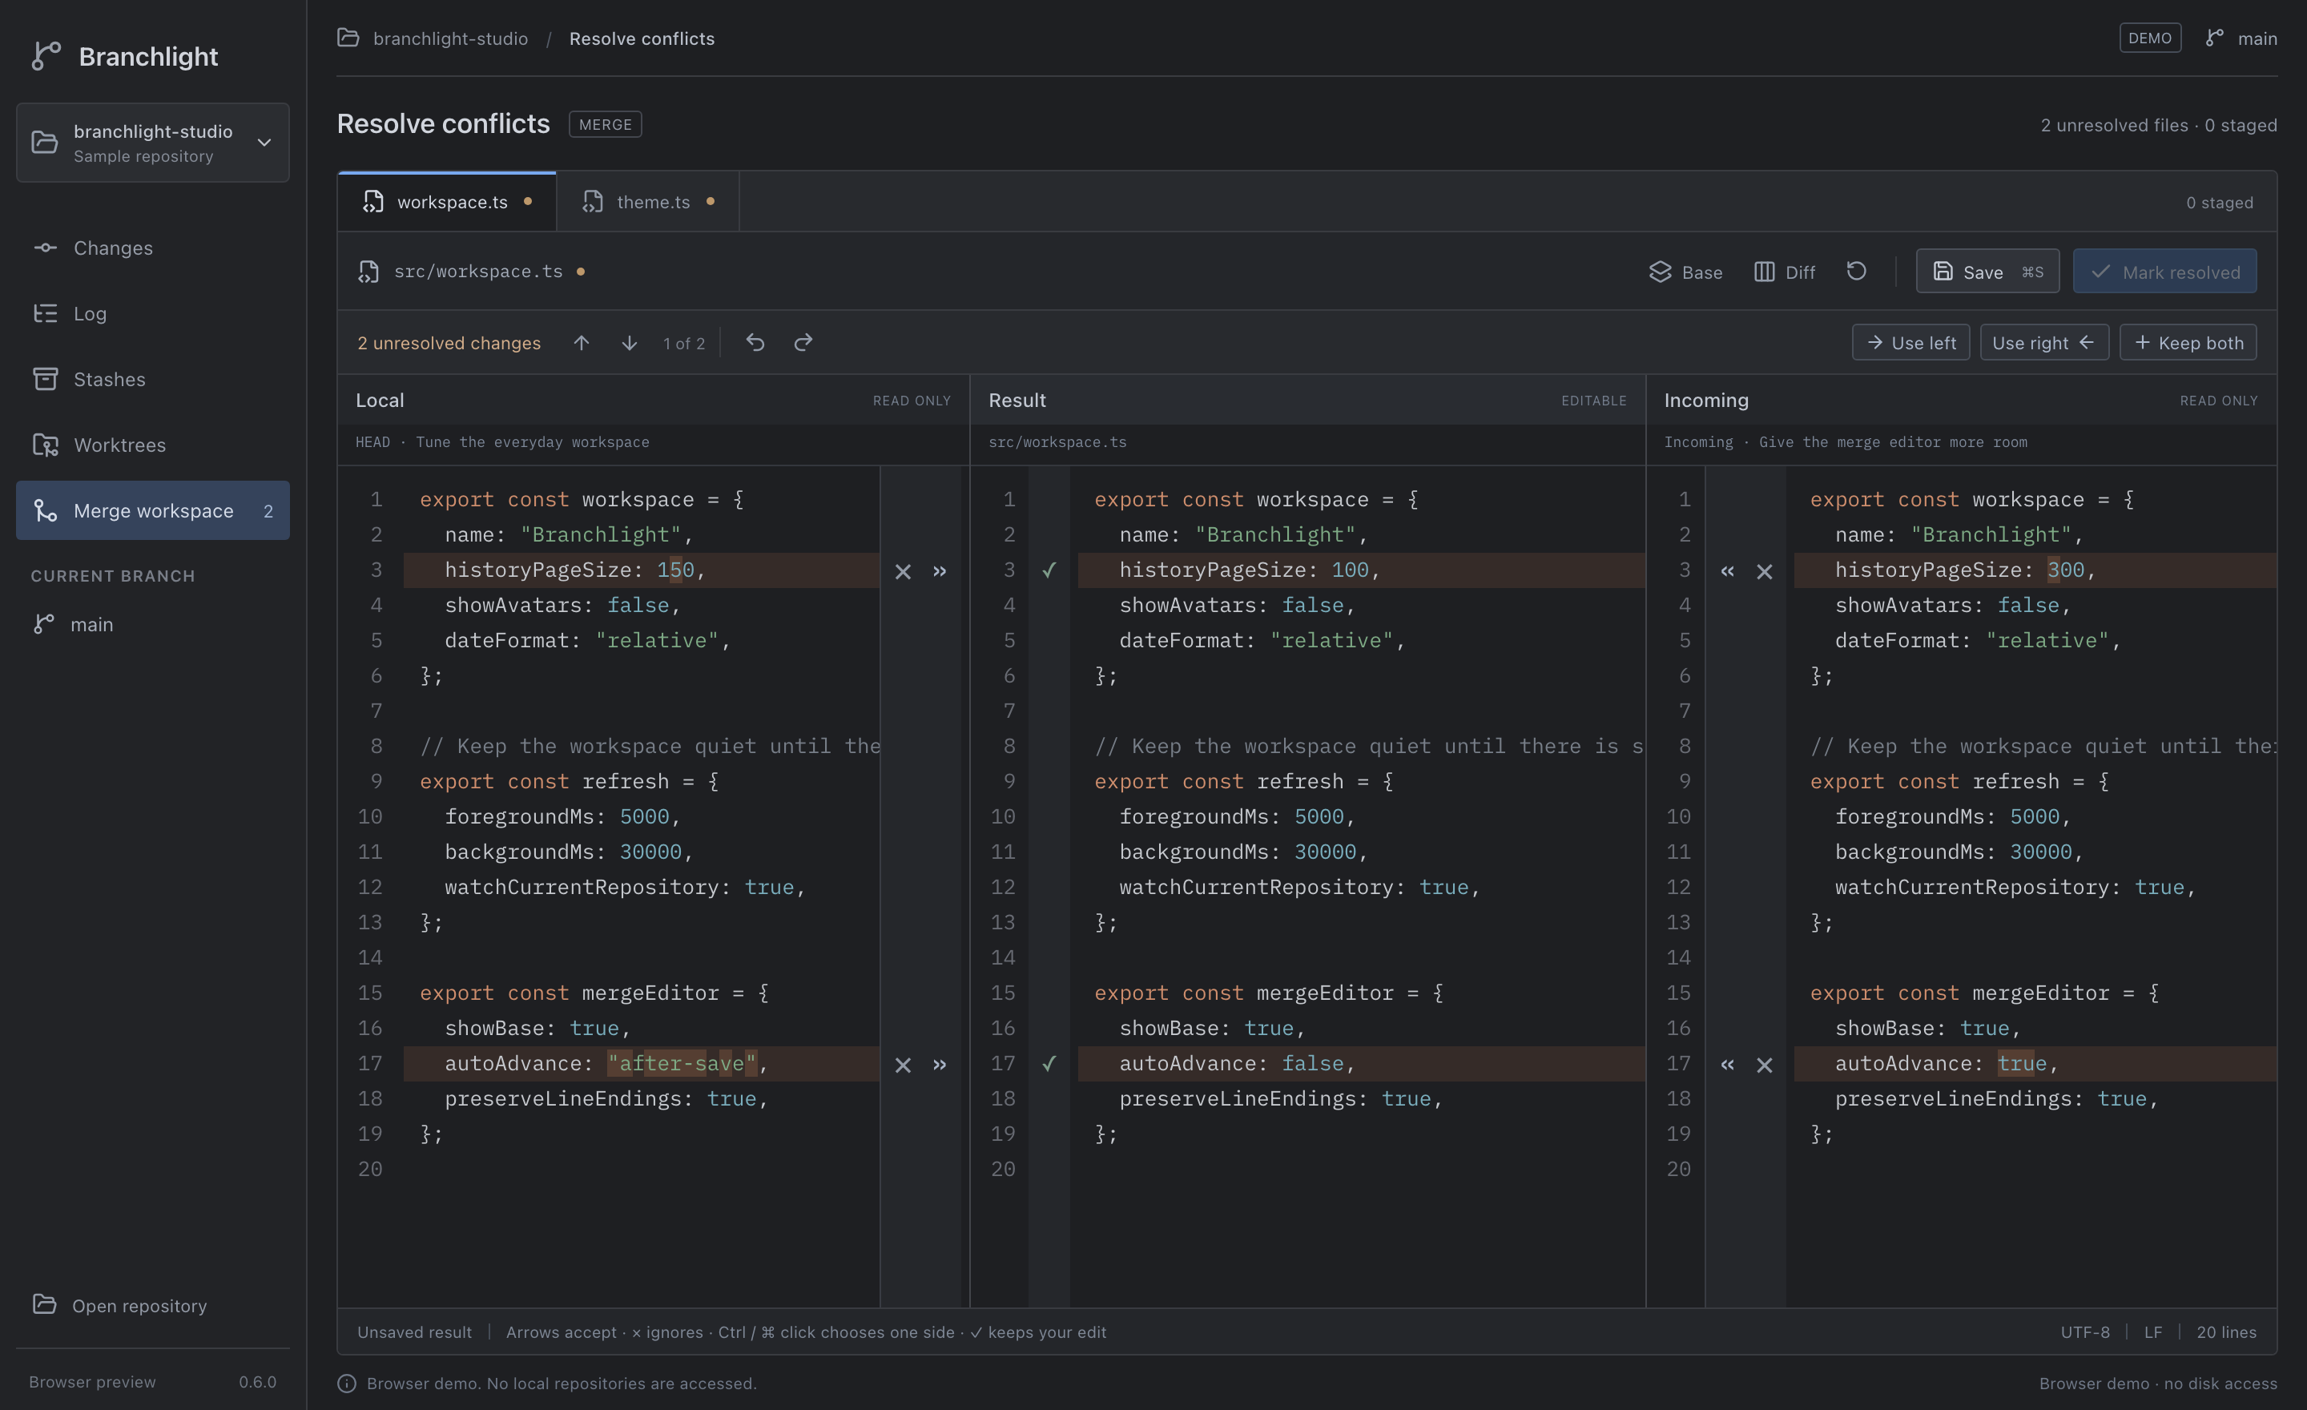The image size is (2307, 1410).
Task: Accept Local "after-save" change with arrows
Action: click(940, 1065)
